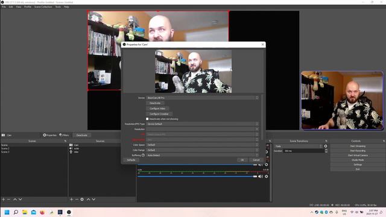This screenshot has height=217, width=386.
Task: Click Cancel in Properties dialog
Action: (256, 160)
